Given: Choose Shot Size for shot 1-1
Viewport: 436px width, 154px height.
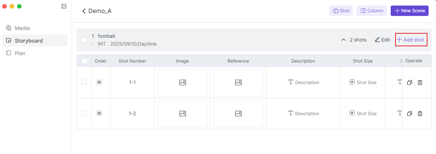Looking at the screenshot, I should click(363, 83).
